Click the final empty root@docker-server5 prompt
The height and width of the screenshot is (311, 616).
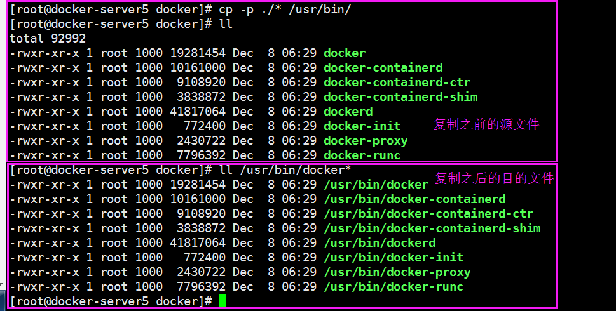(x=111, y=301)
